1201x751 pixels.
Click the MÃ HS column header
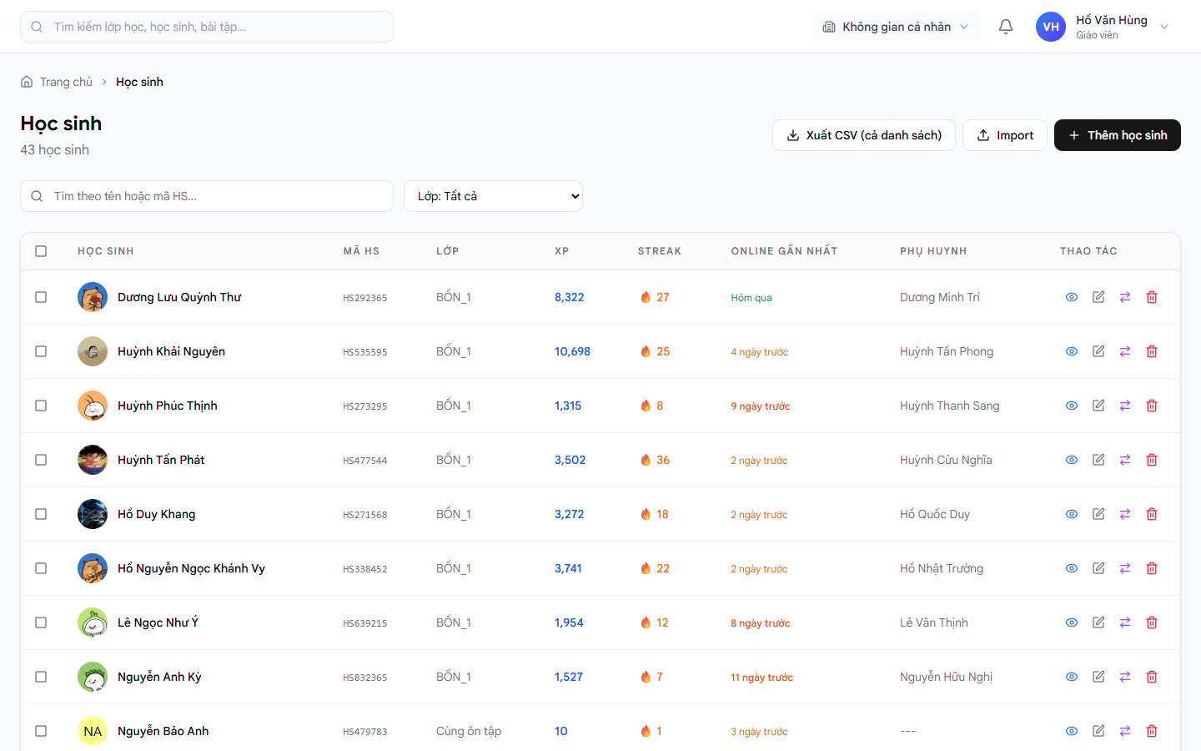click(x=361, y=251)
